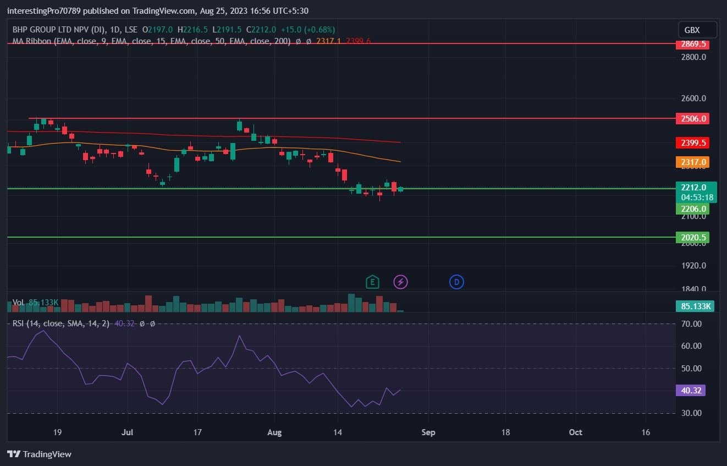Click the purple lightning bolt event icon
This screenshot has width=727, height=466.
click(401, 282)
